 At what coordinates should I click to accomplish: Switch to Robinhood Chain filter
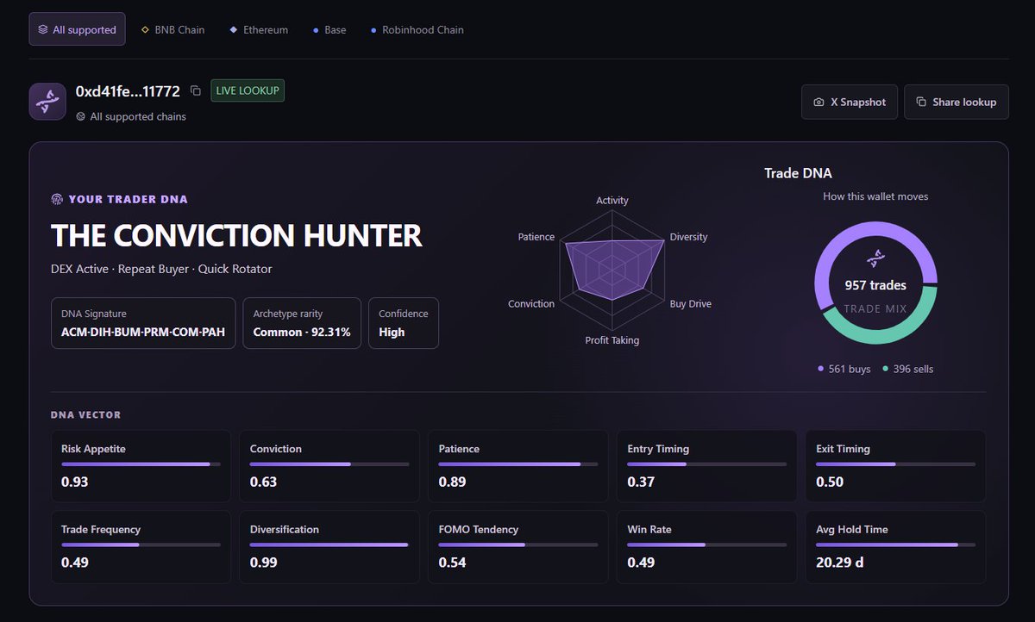pos(417,29)
